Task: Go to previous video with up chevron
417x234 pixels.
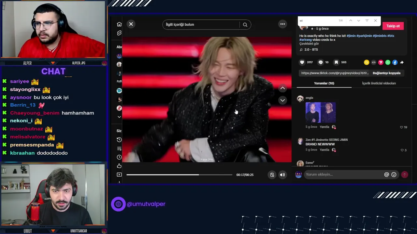Action: (x=282, y=88)
